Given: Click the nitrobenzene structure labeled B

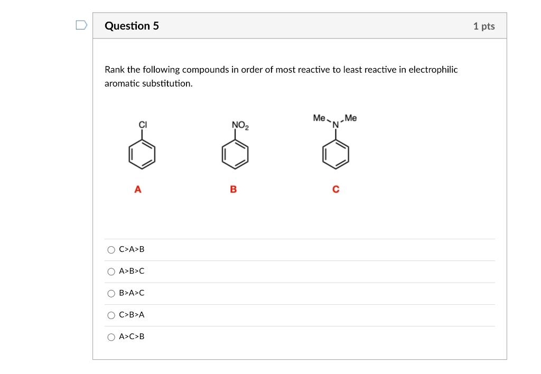Looking at the screenshot, I should point(235,155).
